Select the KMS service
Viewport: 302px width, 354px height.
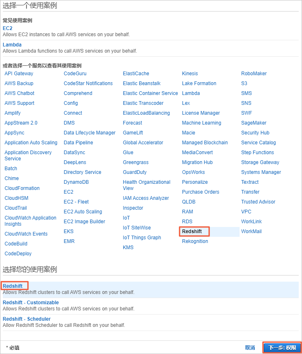tap(128, 248)
